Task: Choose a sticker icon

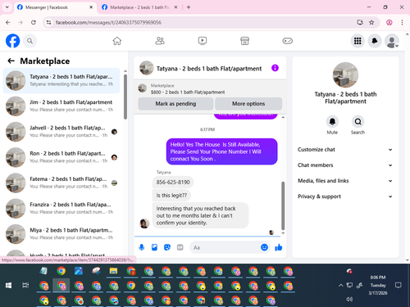Action: 167,247
